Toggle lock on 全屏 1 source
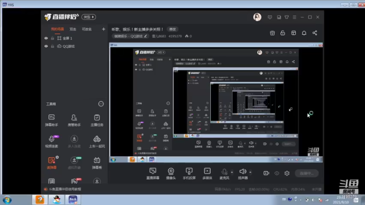Image resolution: width=365 pixels, height=205 pixels. (52, 38)
